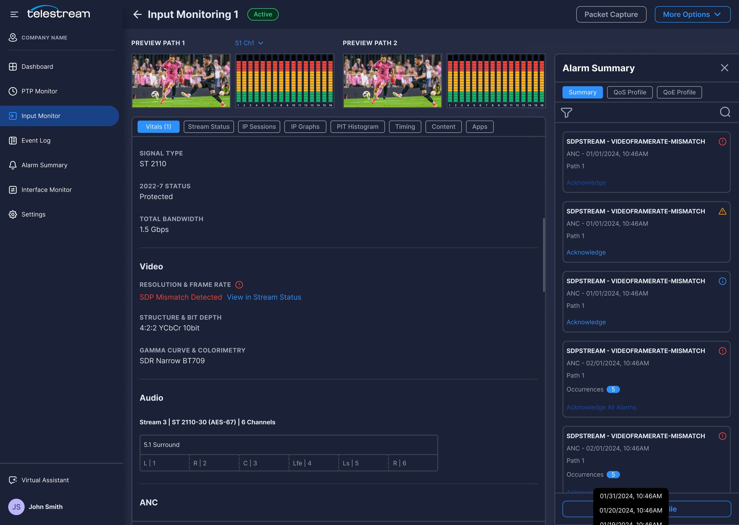Open the hamburger menu icon
The width and height of the screenshot is (739, 525).
pos(14,14)
